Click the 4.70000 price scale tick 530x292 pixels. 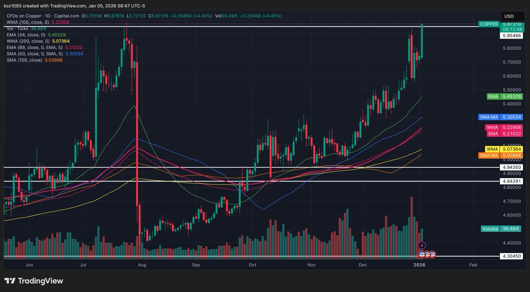(512, 201)
